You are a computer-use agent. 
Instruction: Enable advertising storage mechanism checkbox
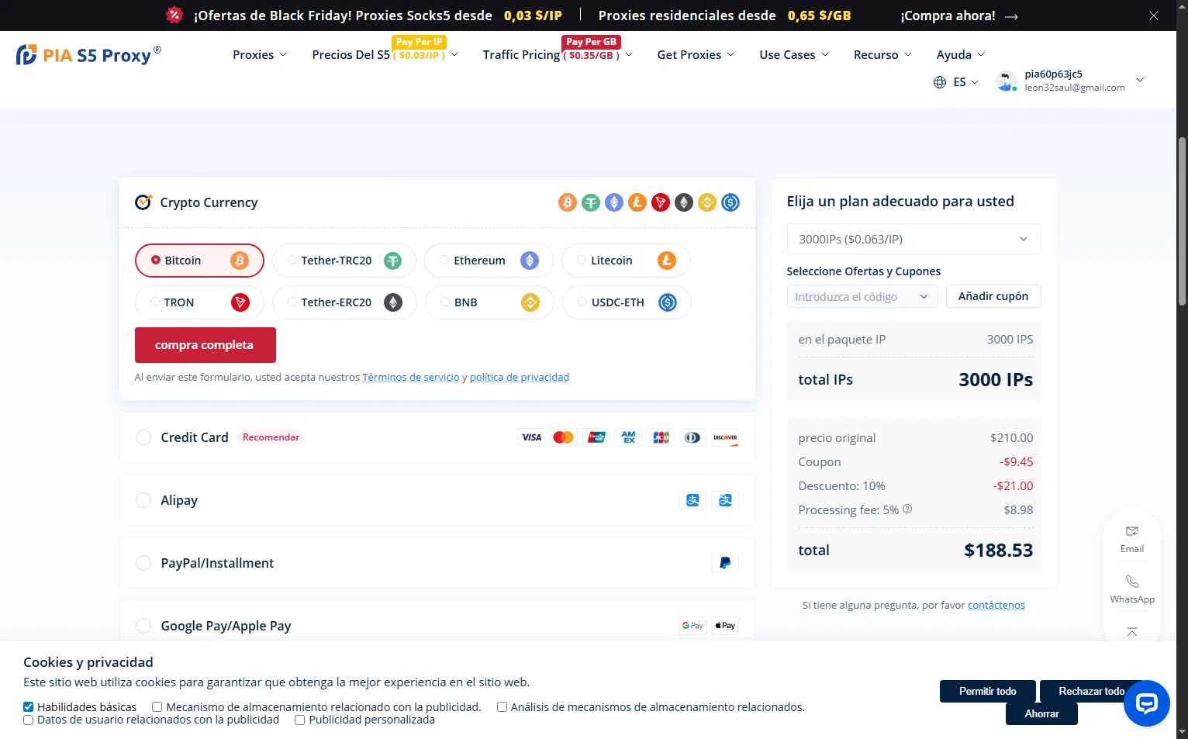[x=157, y=707]
